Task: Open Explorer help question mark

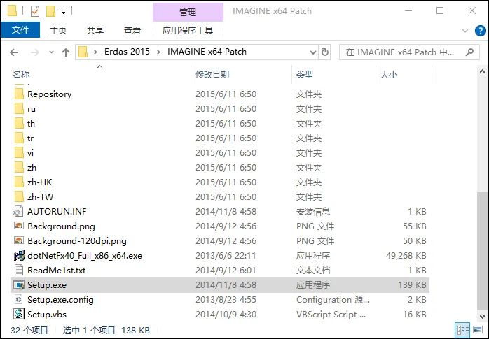Action: click(x=480, y=31)
